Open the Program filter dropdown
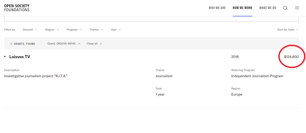The image size is (306, 133). [x=74, y=30]
